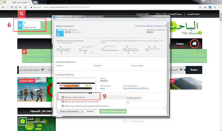Close the browser tab with its X
The width and height of the screenshot is (222, 131).
(x=30, y=2)
